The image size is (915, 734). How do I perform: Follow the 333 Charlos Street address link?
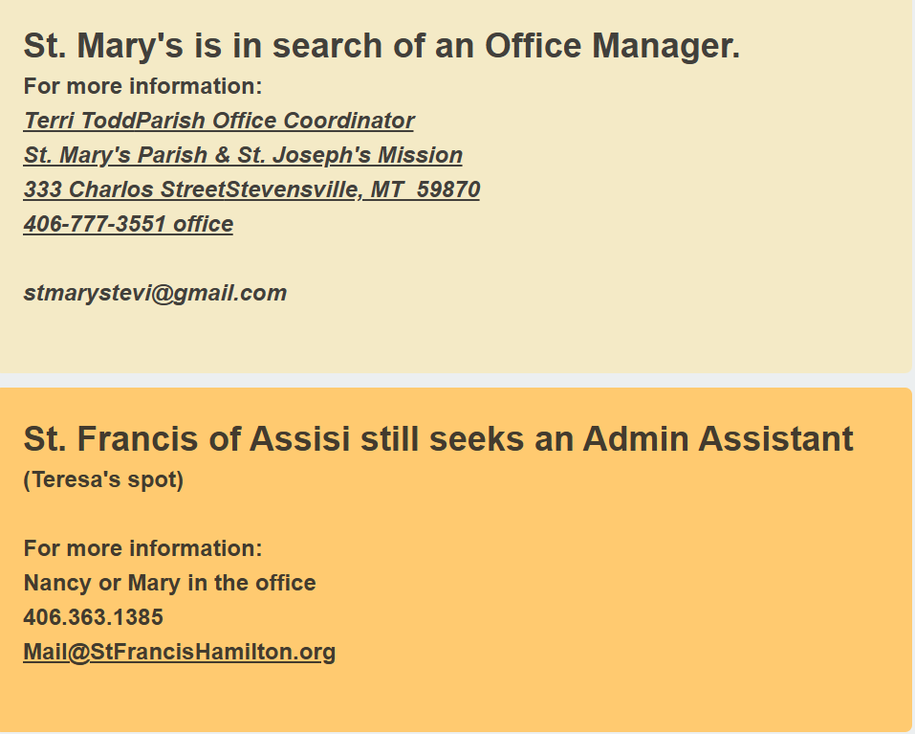tap(124, 189)
